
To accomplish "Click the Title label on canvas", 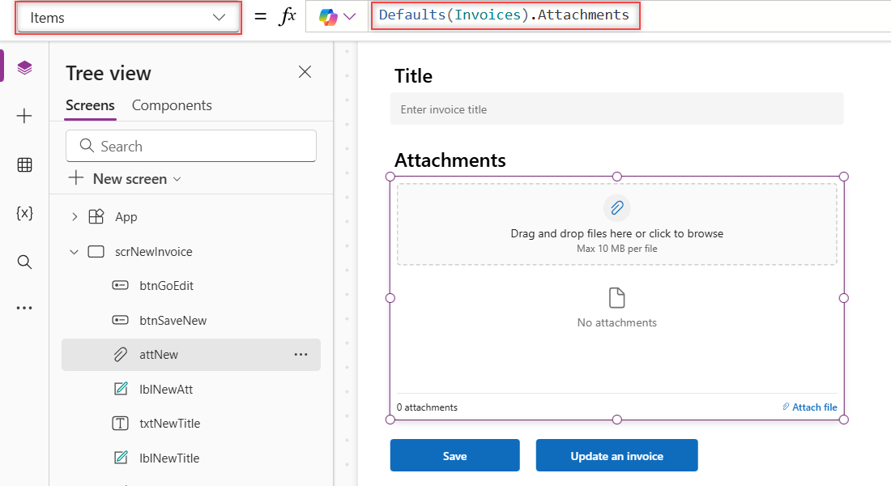I will click(x=414, y=76).
